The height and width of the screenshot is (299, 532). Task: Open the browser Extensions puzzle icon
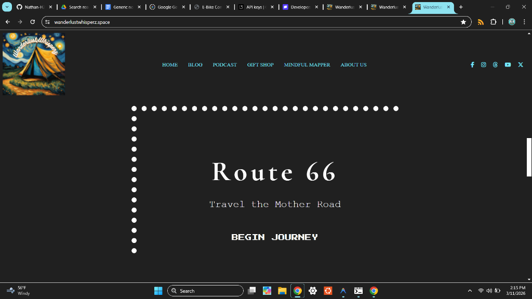(494, 22)
